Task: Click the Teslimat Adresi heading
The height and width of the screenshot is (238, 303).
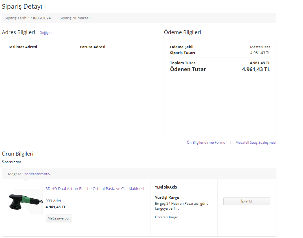Action: pyautogui.click(x=22, y=47)
